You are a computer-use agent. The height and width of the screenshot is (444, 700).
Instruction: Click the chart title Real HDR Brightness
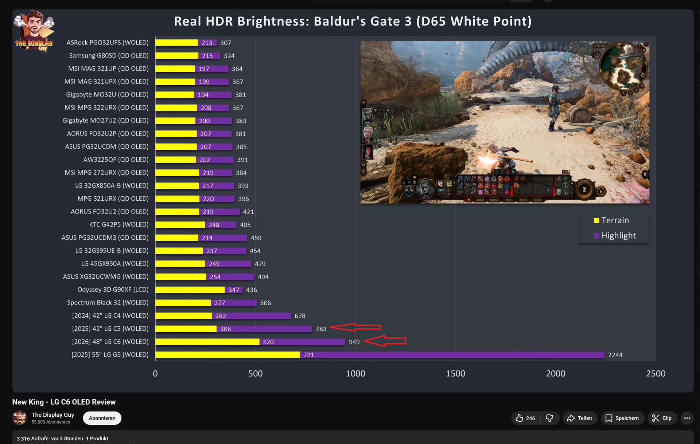click(353, 21)
